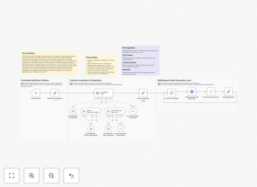257x187 pixels.
Task: Click the reset zoom arrow button
Action: point(71,176)
